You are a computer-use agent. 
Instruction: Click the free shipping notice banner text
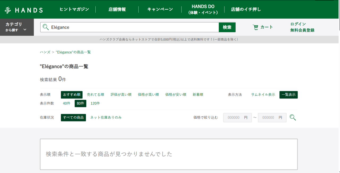point(169,40)
